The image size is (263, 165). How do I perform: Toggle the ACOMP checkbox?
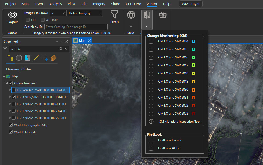coord(43,20)
